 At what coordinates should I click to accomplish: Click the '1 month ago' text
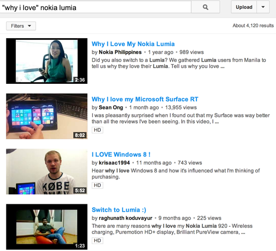coord(144,107)
